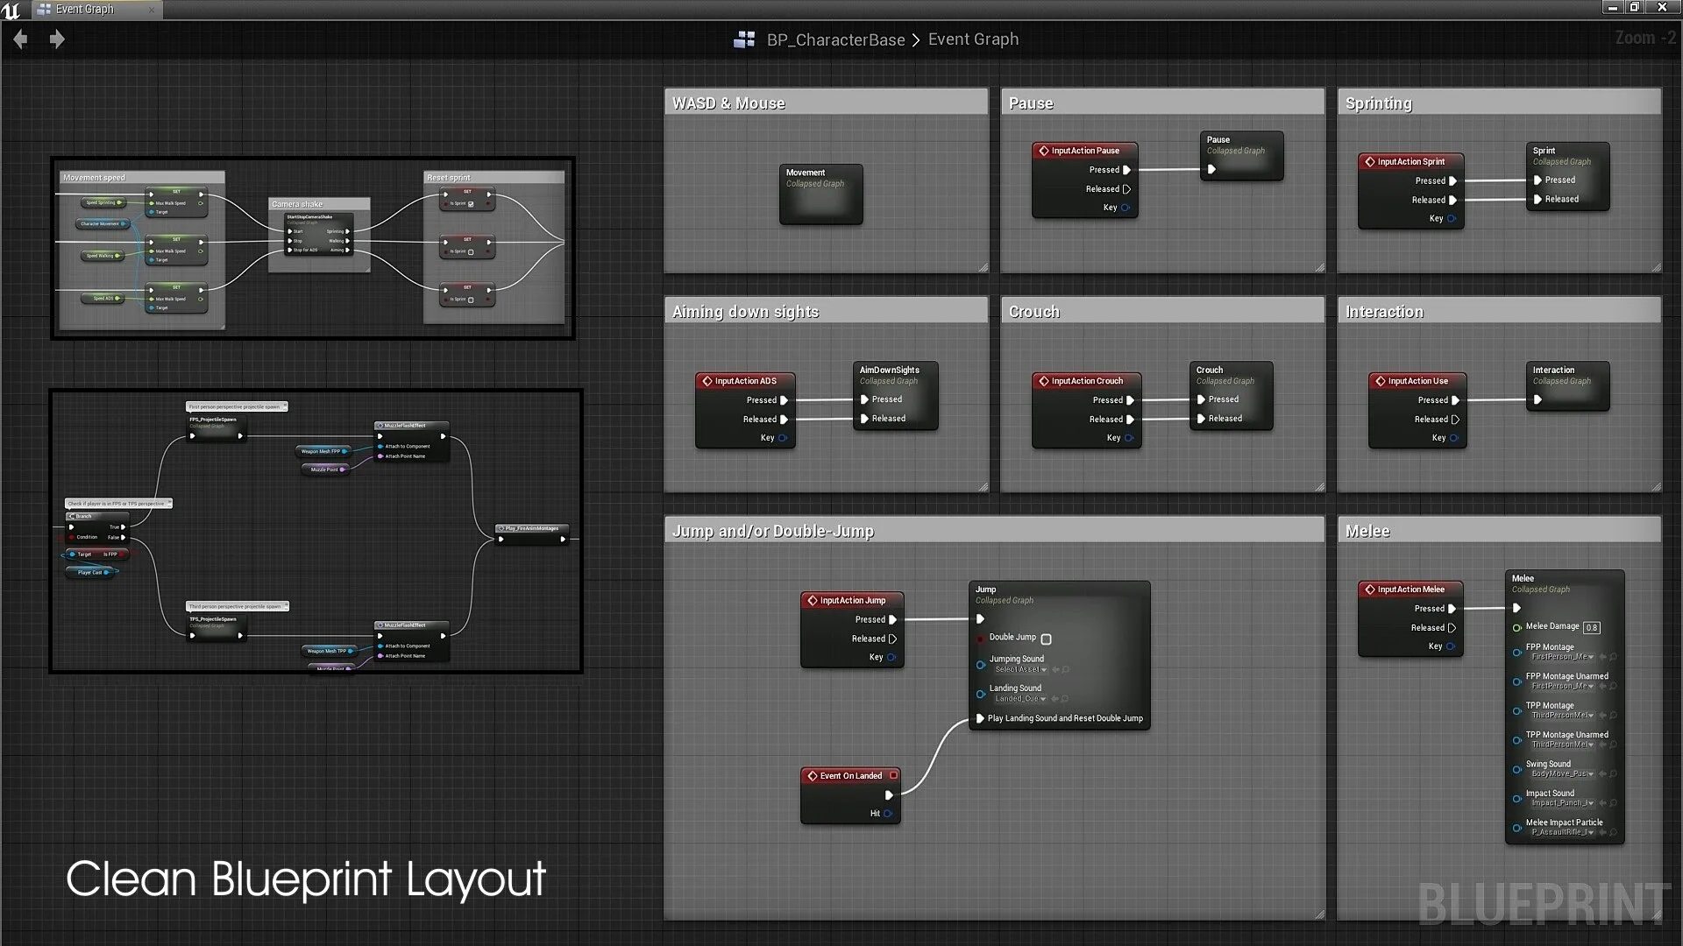This screenshot has height=946, width=1683.
Task: Click the Key pin on InputAction Sprint
Action: click(1451, 219)
